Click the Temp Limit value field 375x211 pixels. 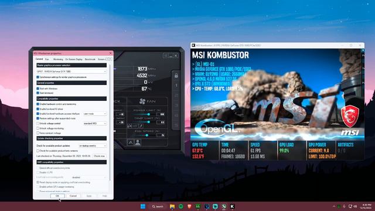click(x=161, y=122)
